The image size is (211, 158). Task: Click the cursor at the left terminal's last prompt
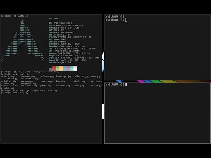point(27,93)
